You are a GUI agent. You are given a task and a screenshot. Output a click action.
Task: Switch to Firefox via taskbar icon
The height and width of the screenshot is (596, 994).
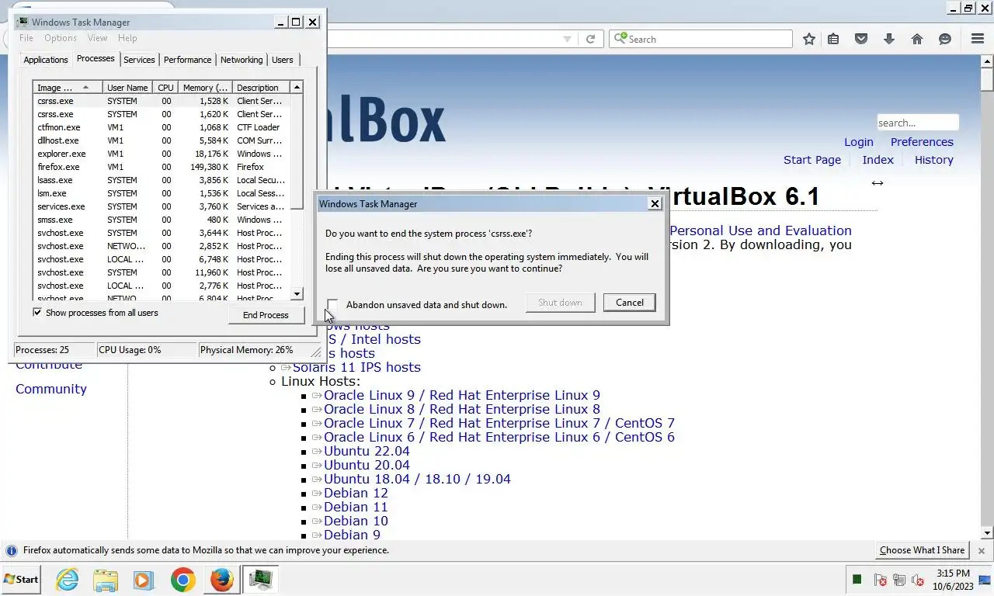221,580
